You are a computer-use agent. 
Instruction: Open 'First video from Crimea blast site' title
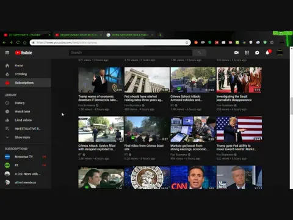(144, 147)
